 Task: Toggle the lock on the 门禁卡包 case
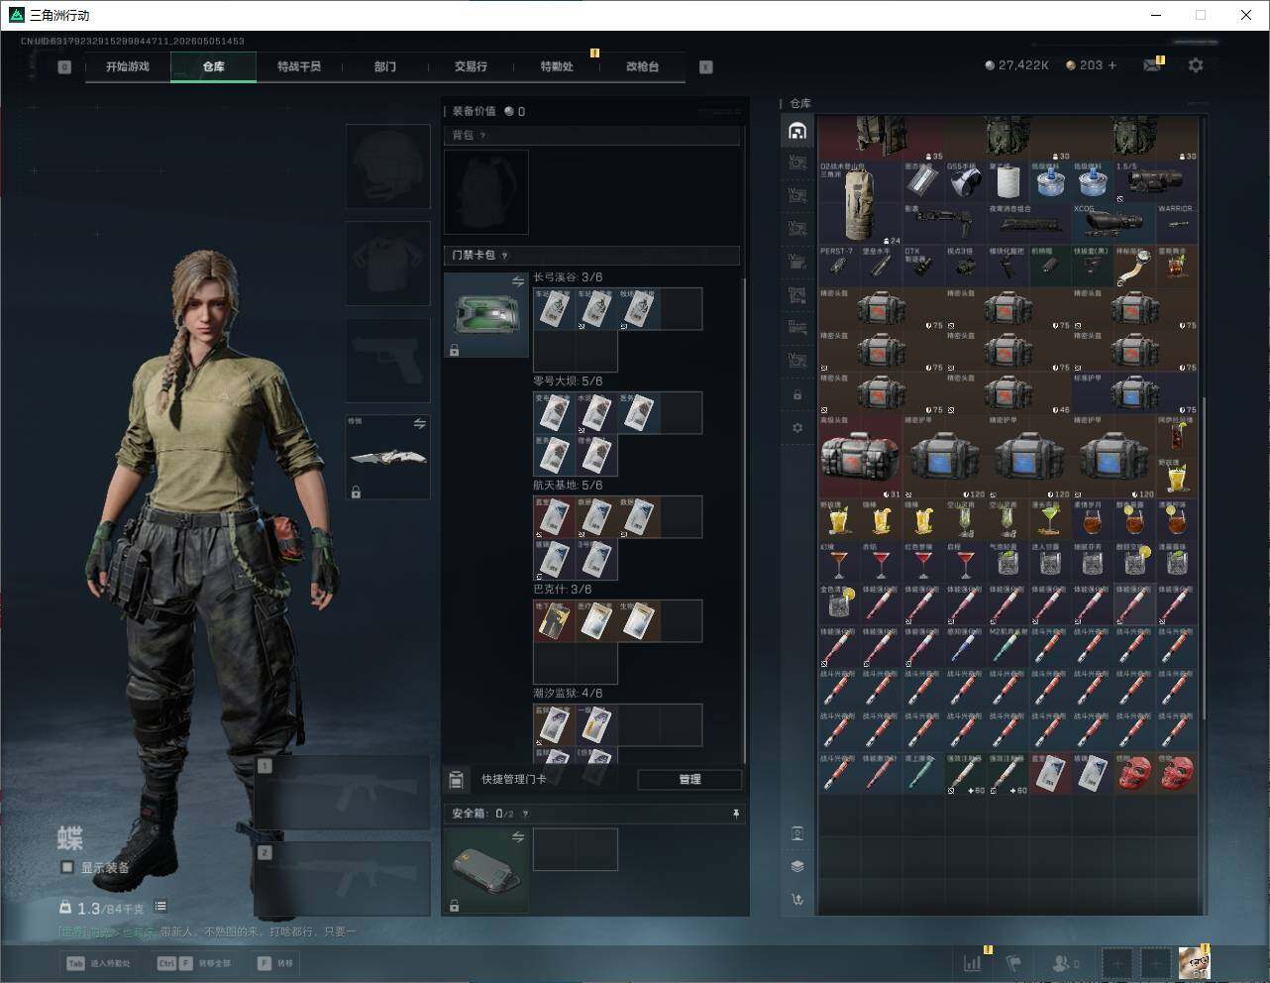click(454, 350)
